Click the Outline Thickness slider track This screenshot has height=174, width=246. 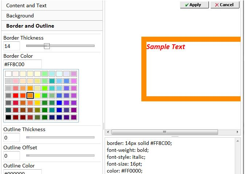60,137
